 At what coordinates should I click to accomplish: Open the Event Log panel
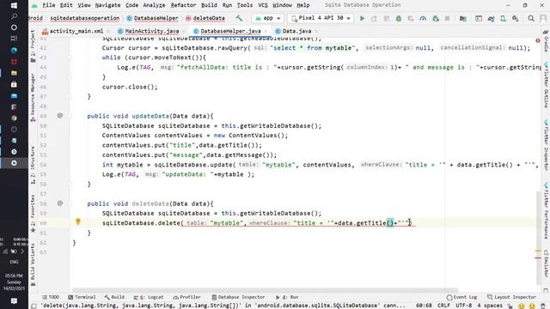coord(461,297)
